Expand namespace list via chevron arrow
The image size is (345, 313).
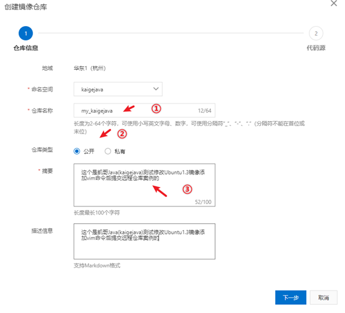pos(156,89)
